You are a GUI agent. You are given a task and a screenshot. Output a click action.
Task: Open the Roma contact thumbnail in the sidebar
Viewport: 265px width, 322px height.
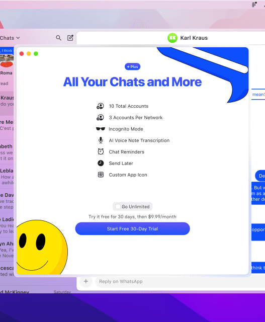pos(7,61)
